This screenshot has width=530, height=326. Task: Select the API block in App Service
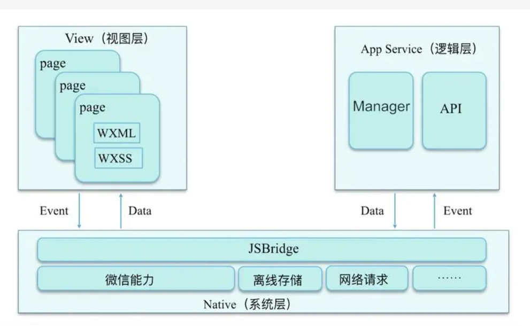click(454, 111)
